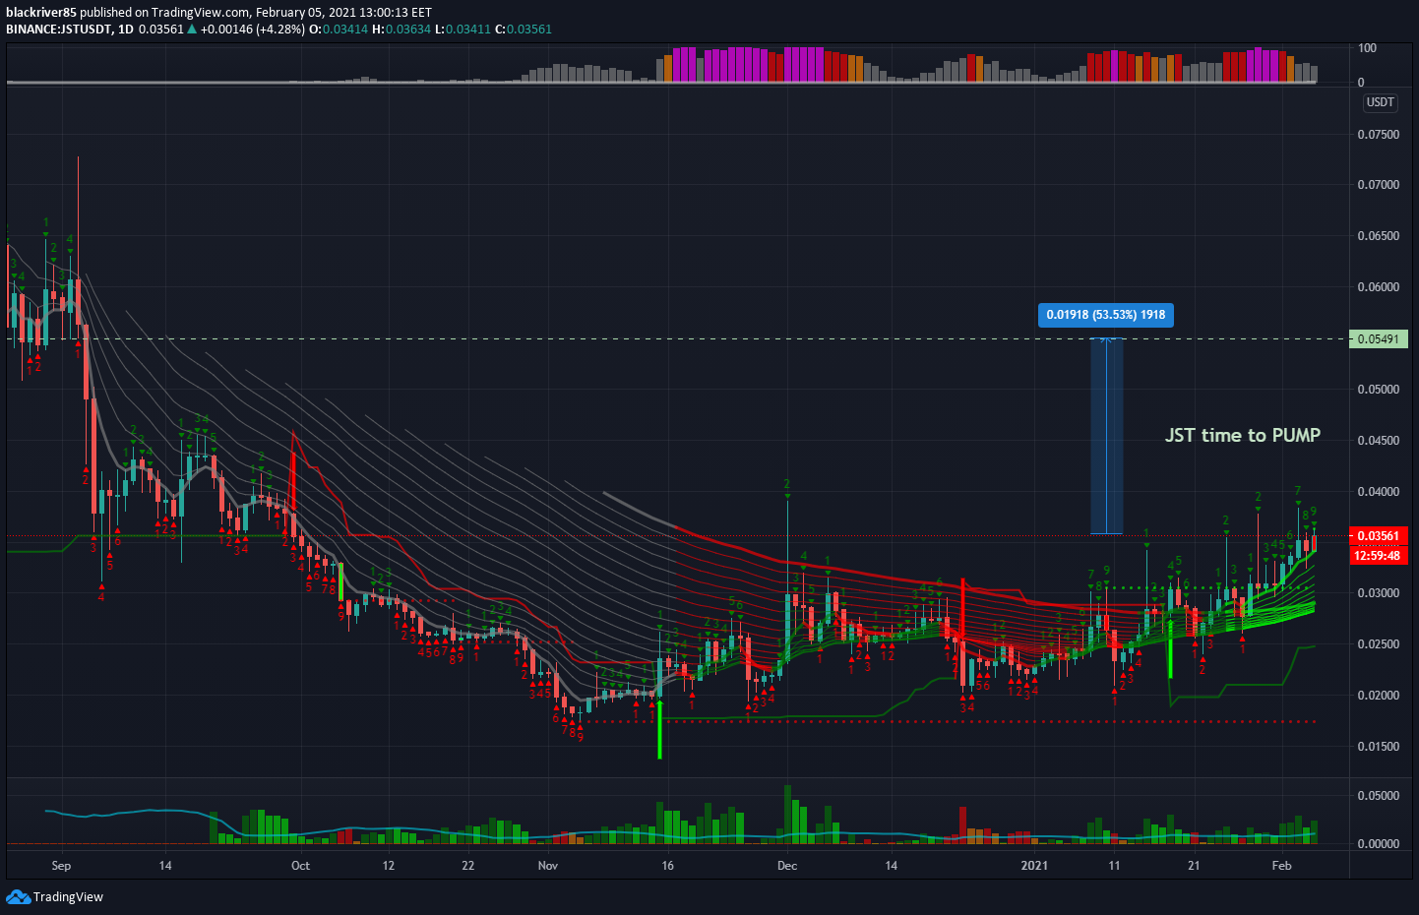The width and height of the screenshot is (1419, 915).
Task: Click the TradingView.com publisher text
Action: pos(200,13)
